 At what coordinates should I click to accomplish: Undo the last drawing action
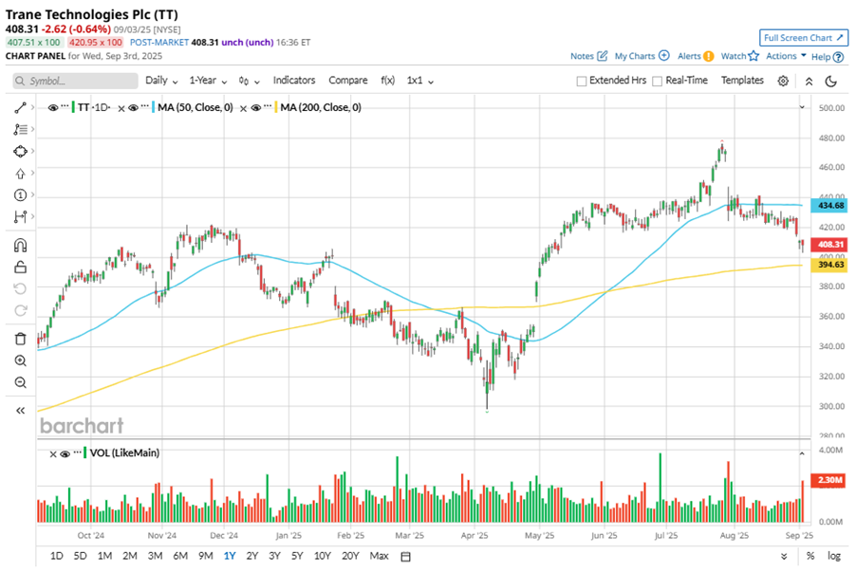20,288
